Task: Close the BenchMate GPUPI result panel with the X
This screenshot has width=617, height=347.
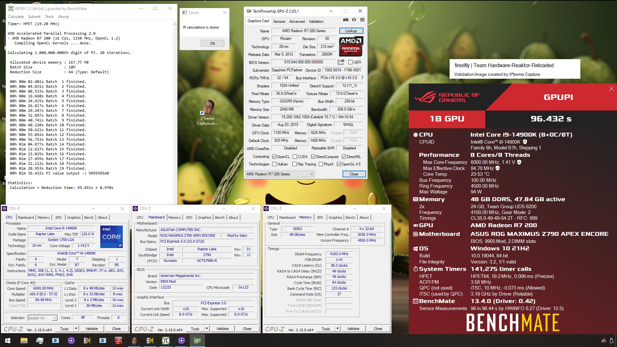Action: click(x=611, y=89)
